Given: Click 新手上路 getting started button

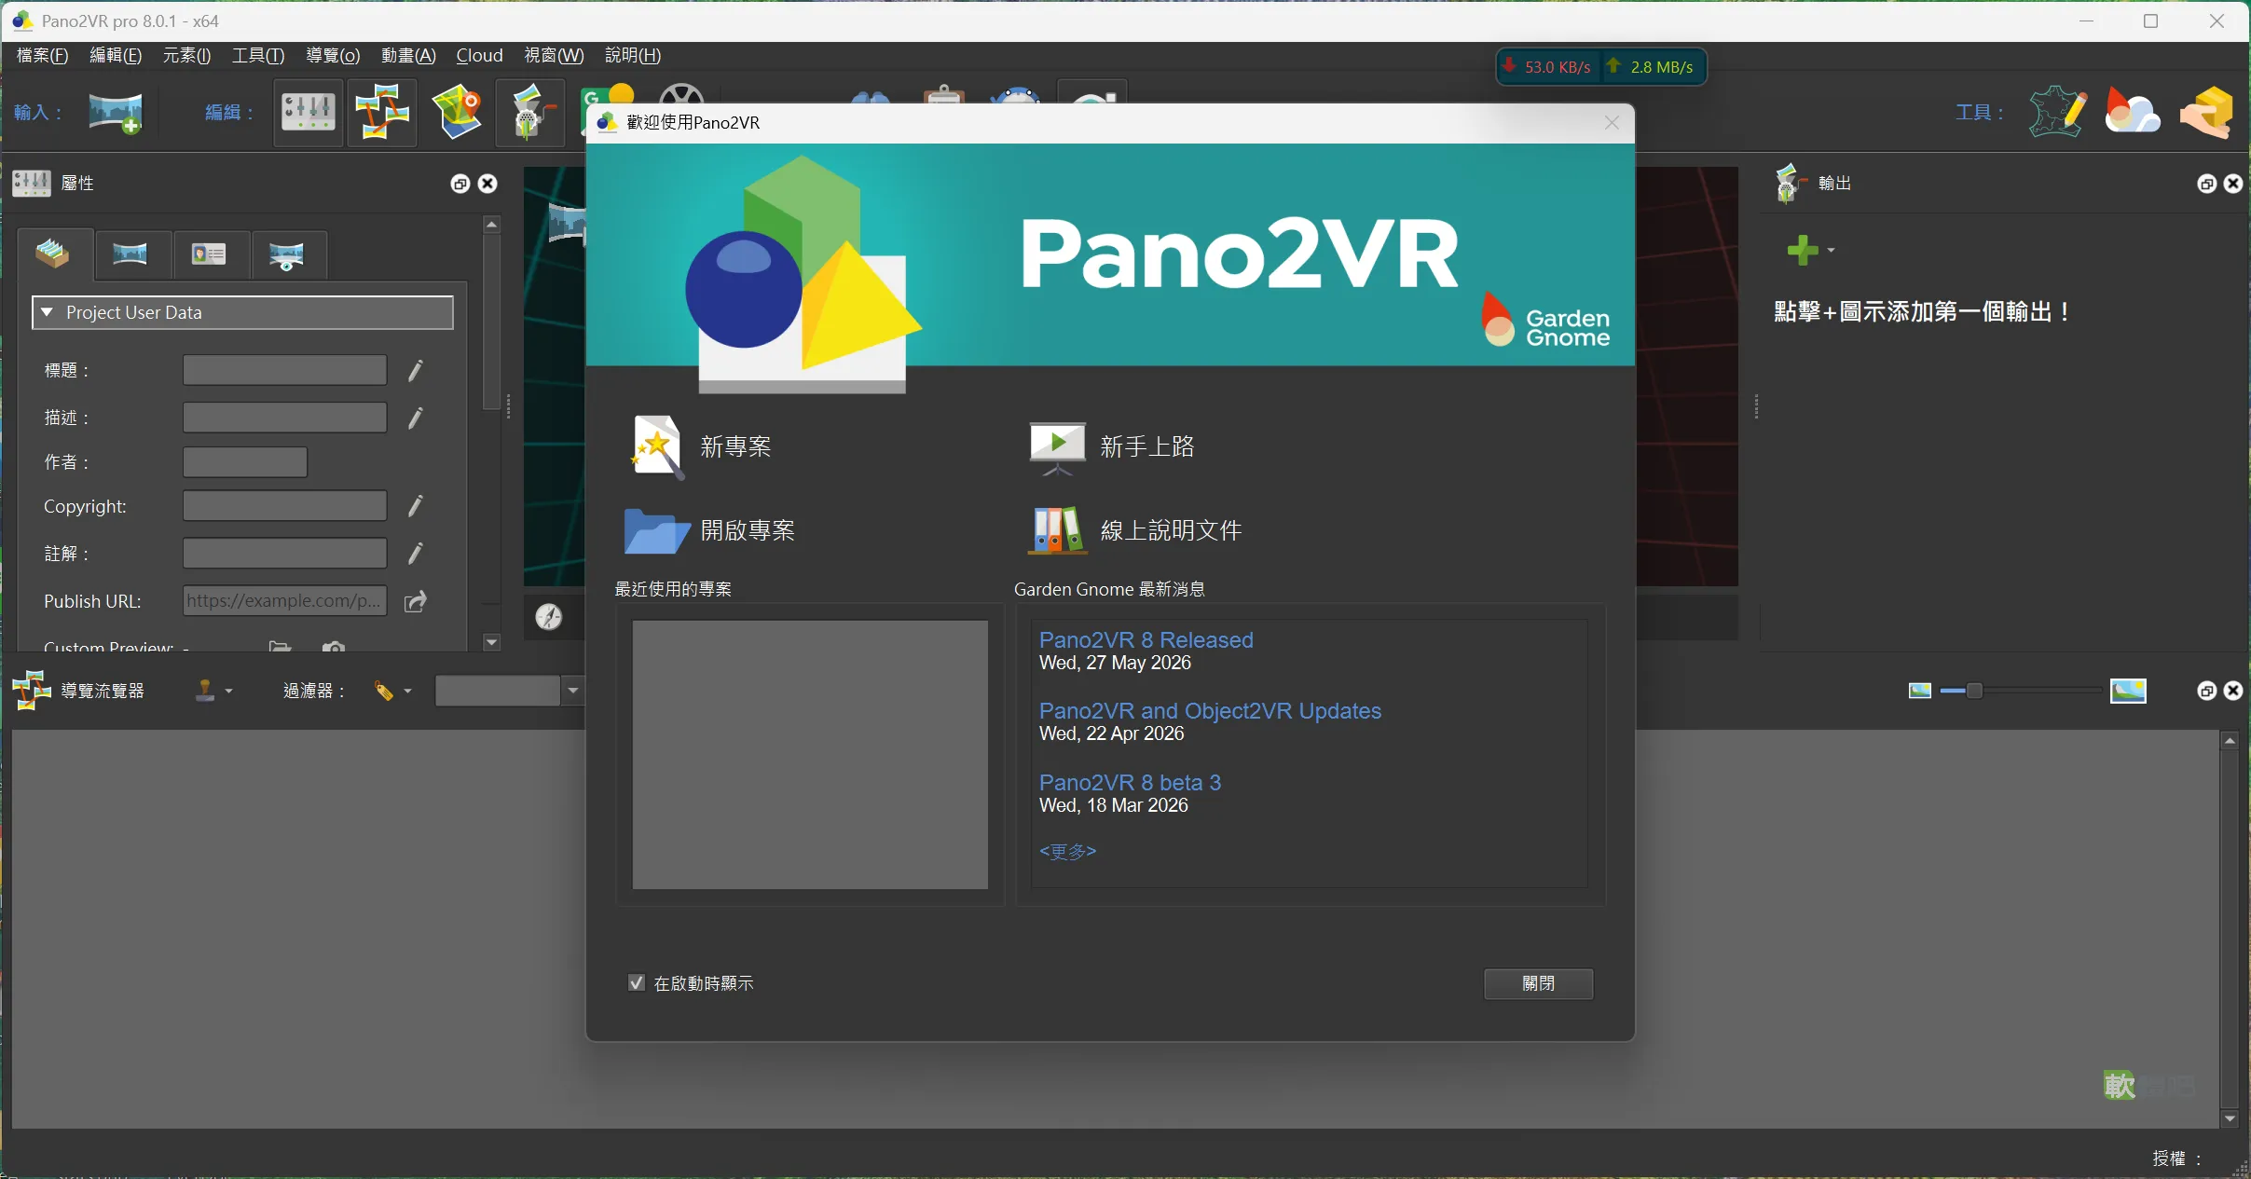Looking at the screenshot, I should (x=1110, y=447).
